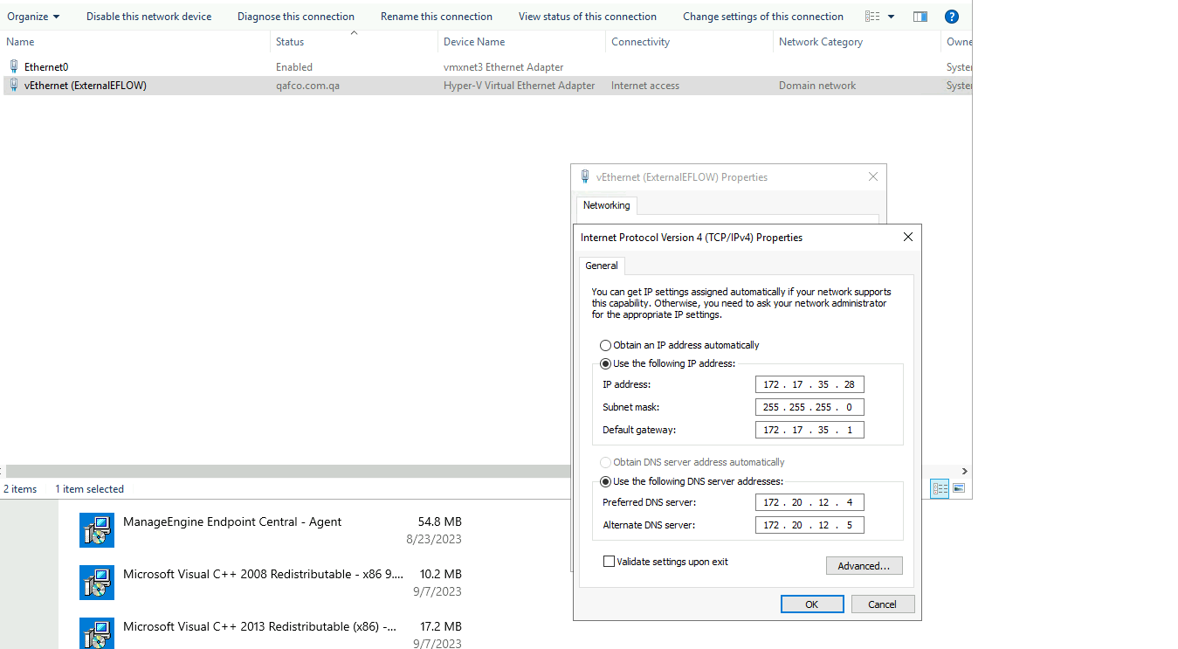Open the Organize dropdown menu
Image resolution: width=1178 pixels, height=649 pixels.
pyautogui.click(x=33, y=16)
